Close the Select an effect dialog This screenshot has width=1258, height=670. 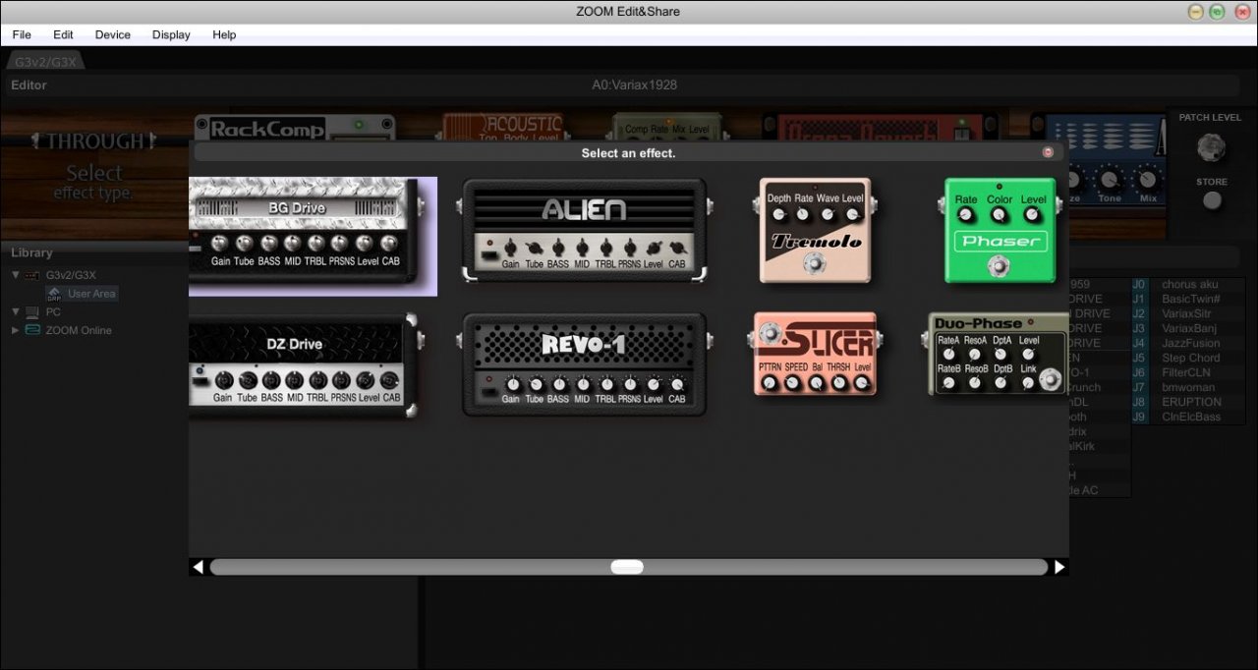1048,152
